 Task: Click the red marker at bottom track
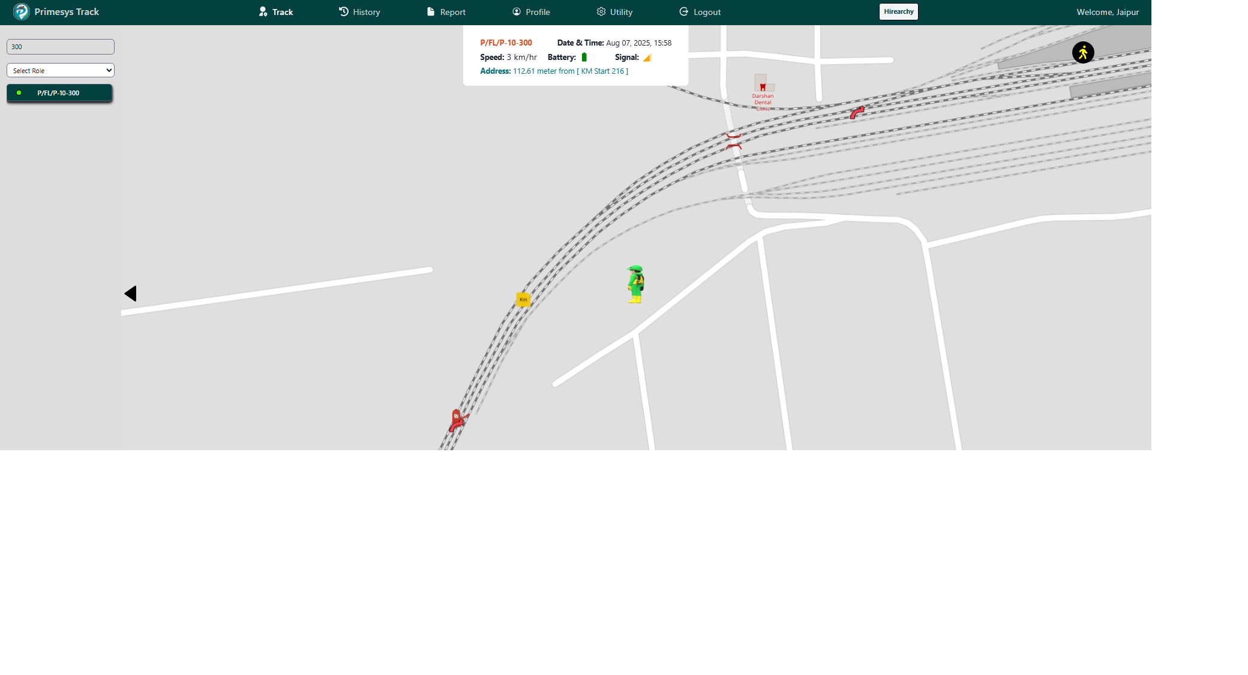[x=457, y=420]
